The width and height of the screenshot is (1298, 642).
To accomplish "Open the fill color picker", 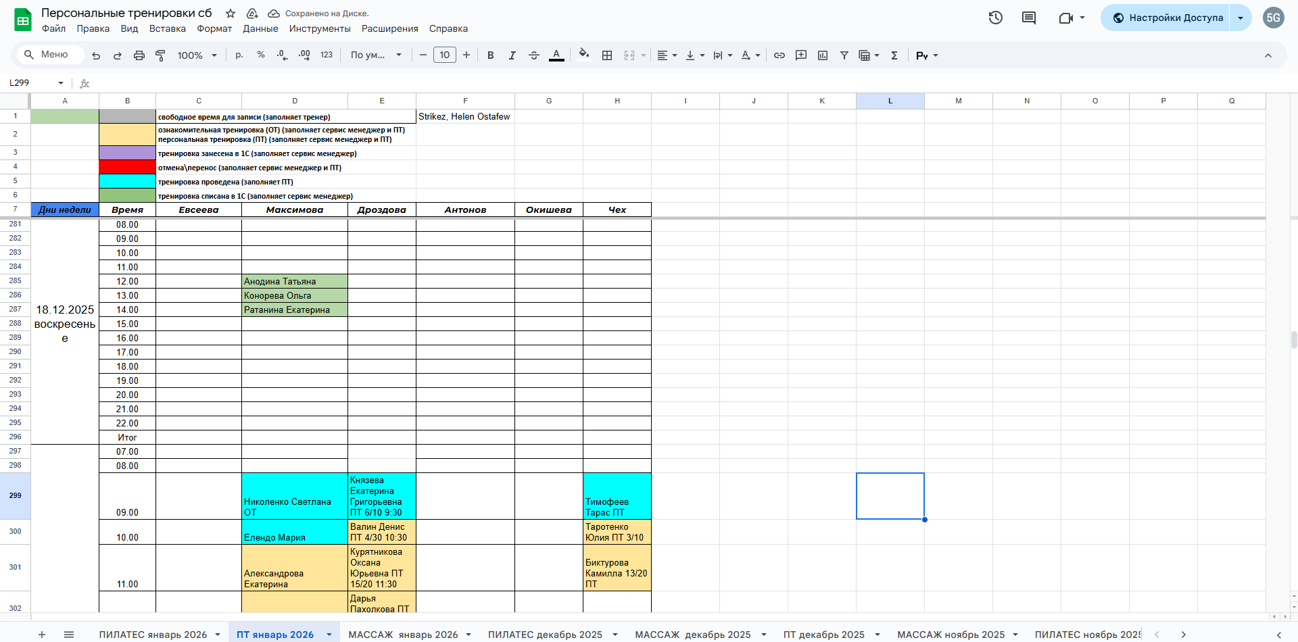I will click(x=584, y=55).
